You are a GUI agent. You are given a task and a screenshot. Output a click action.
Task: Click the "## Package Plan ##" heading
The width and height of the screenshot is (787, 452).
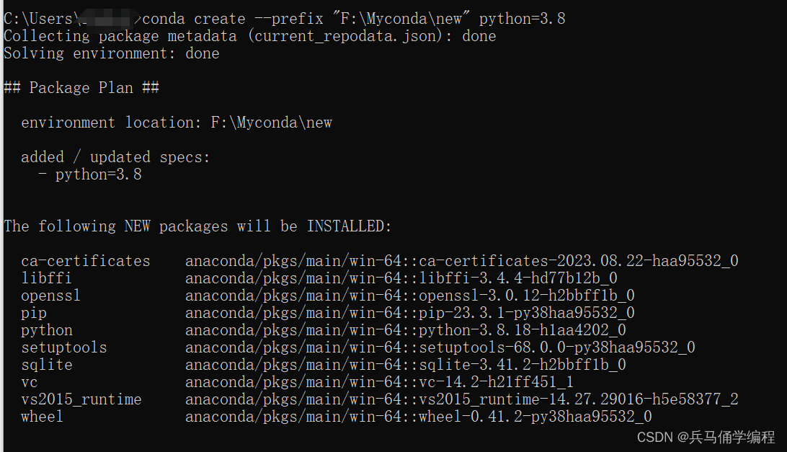tap(81, 88)
